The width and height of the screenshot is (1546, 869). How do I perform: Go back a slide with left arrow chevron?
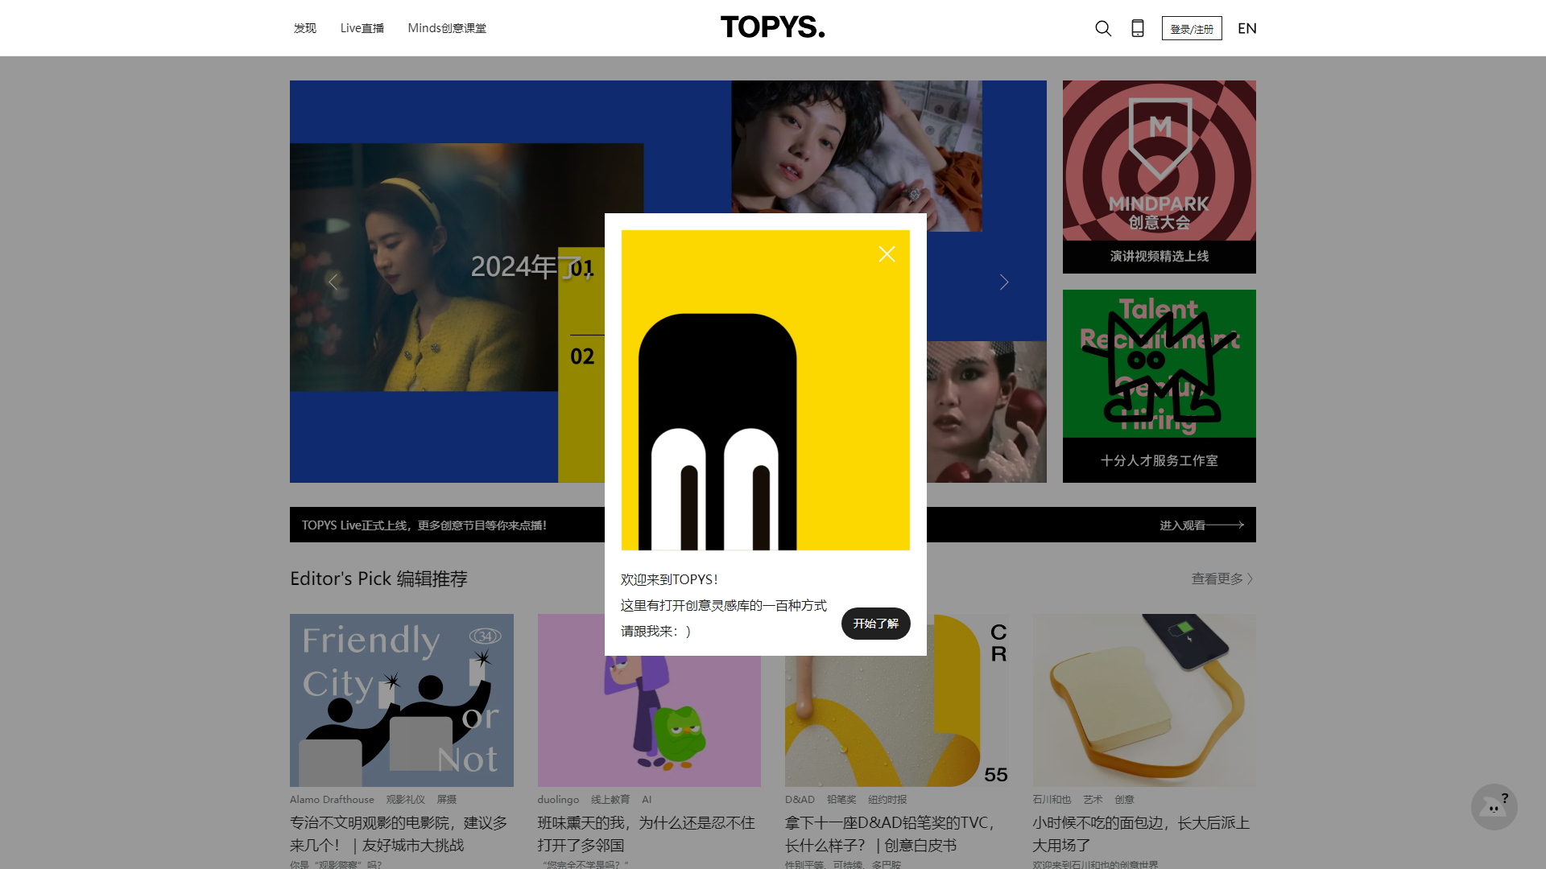pyautogui.click(x=333, y=282)
